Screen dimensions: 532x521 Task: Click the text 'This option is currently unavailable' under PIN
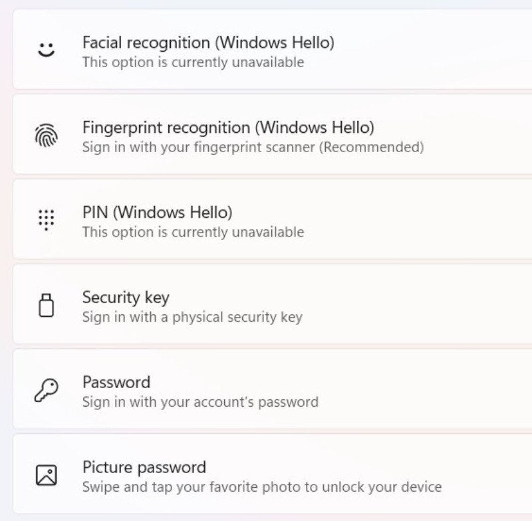193,232
